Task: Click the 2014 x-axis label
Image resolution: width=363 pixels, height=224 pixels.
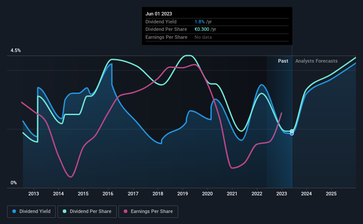Action: coord(58,194)
